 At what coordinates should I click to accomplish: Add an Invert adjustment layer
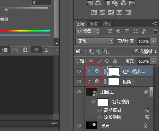[94, 12]
